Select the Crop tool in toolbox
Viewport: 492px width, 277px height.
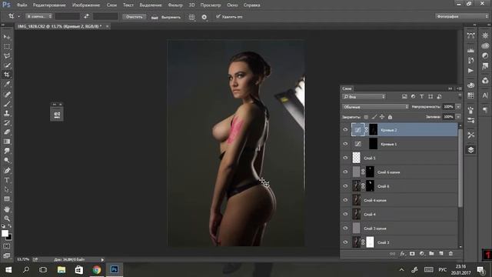point(7,75)
